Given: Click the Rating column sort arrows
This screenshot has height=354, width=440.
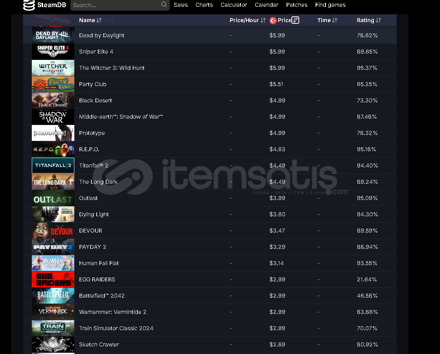Looking at the screenshot, I should coord(378,20).
